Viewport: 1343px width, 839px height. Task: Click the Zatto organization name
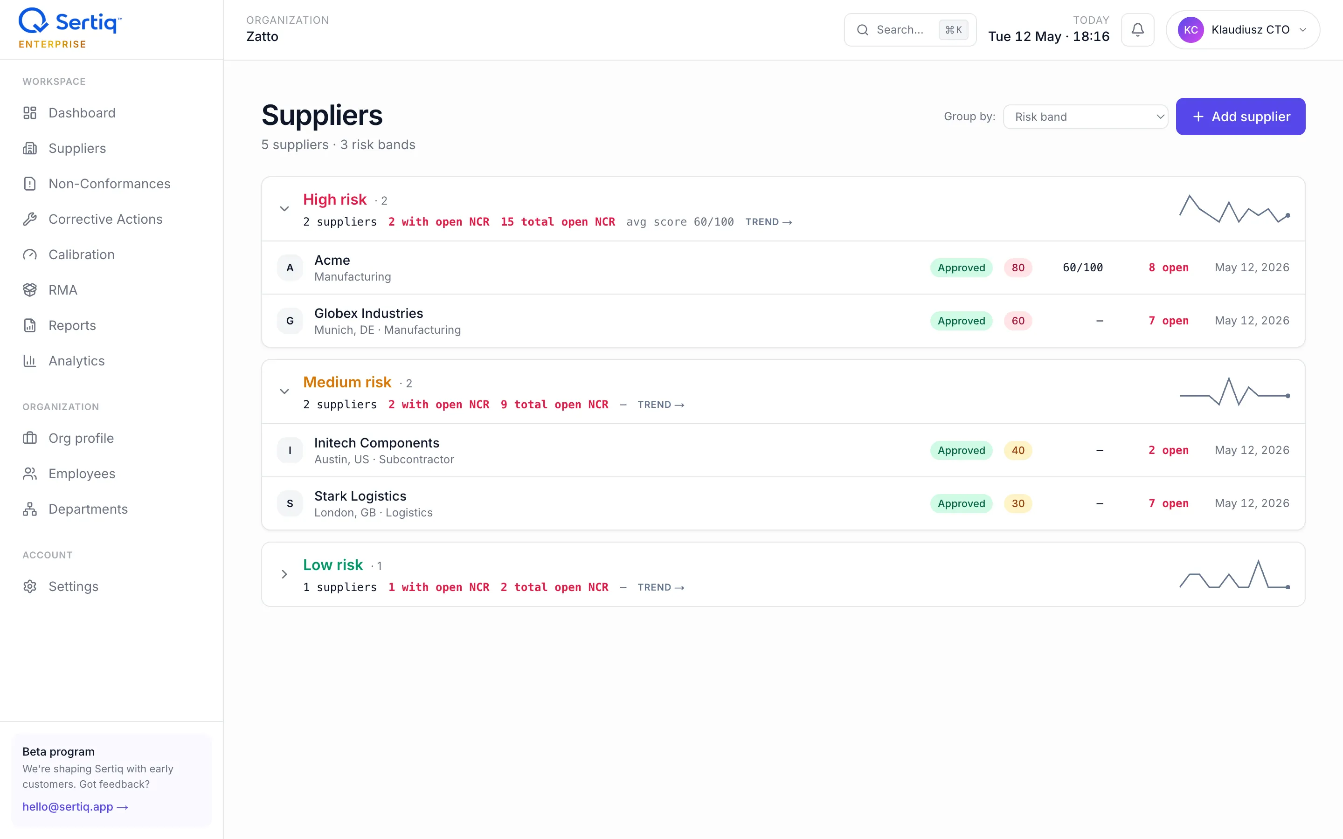click(263, 37)
